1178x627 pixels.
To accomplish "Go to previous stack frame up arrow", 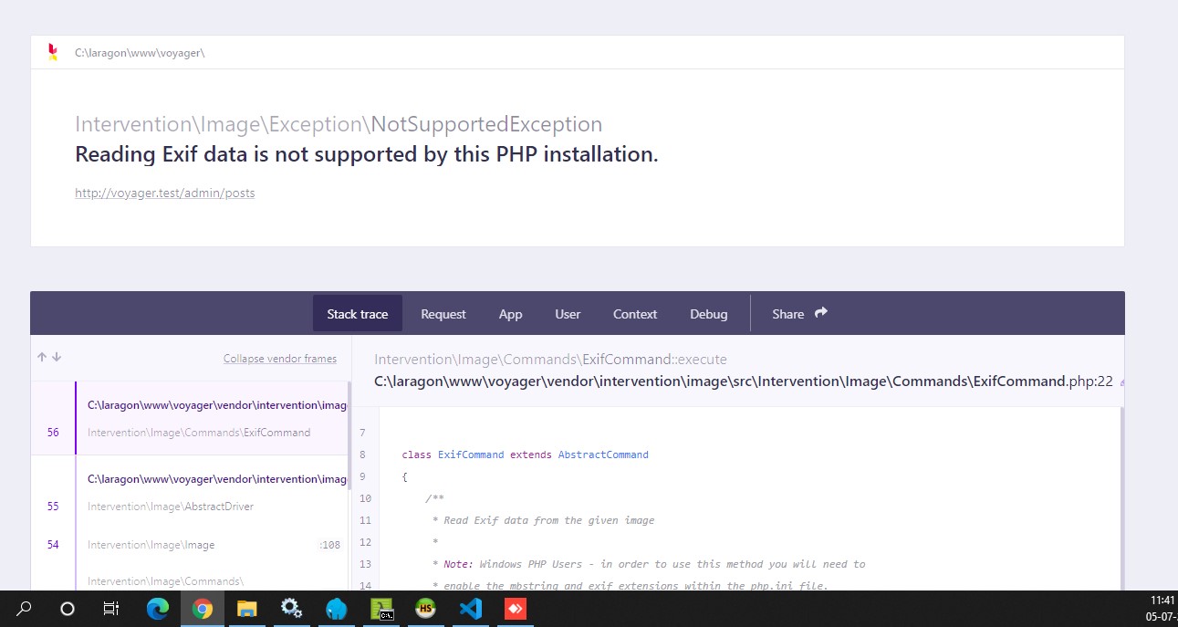I will [x=42, y=358].
